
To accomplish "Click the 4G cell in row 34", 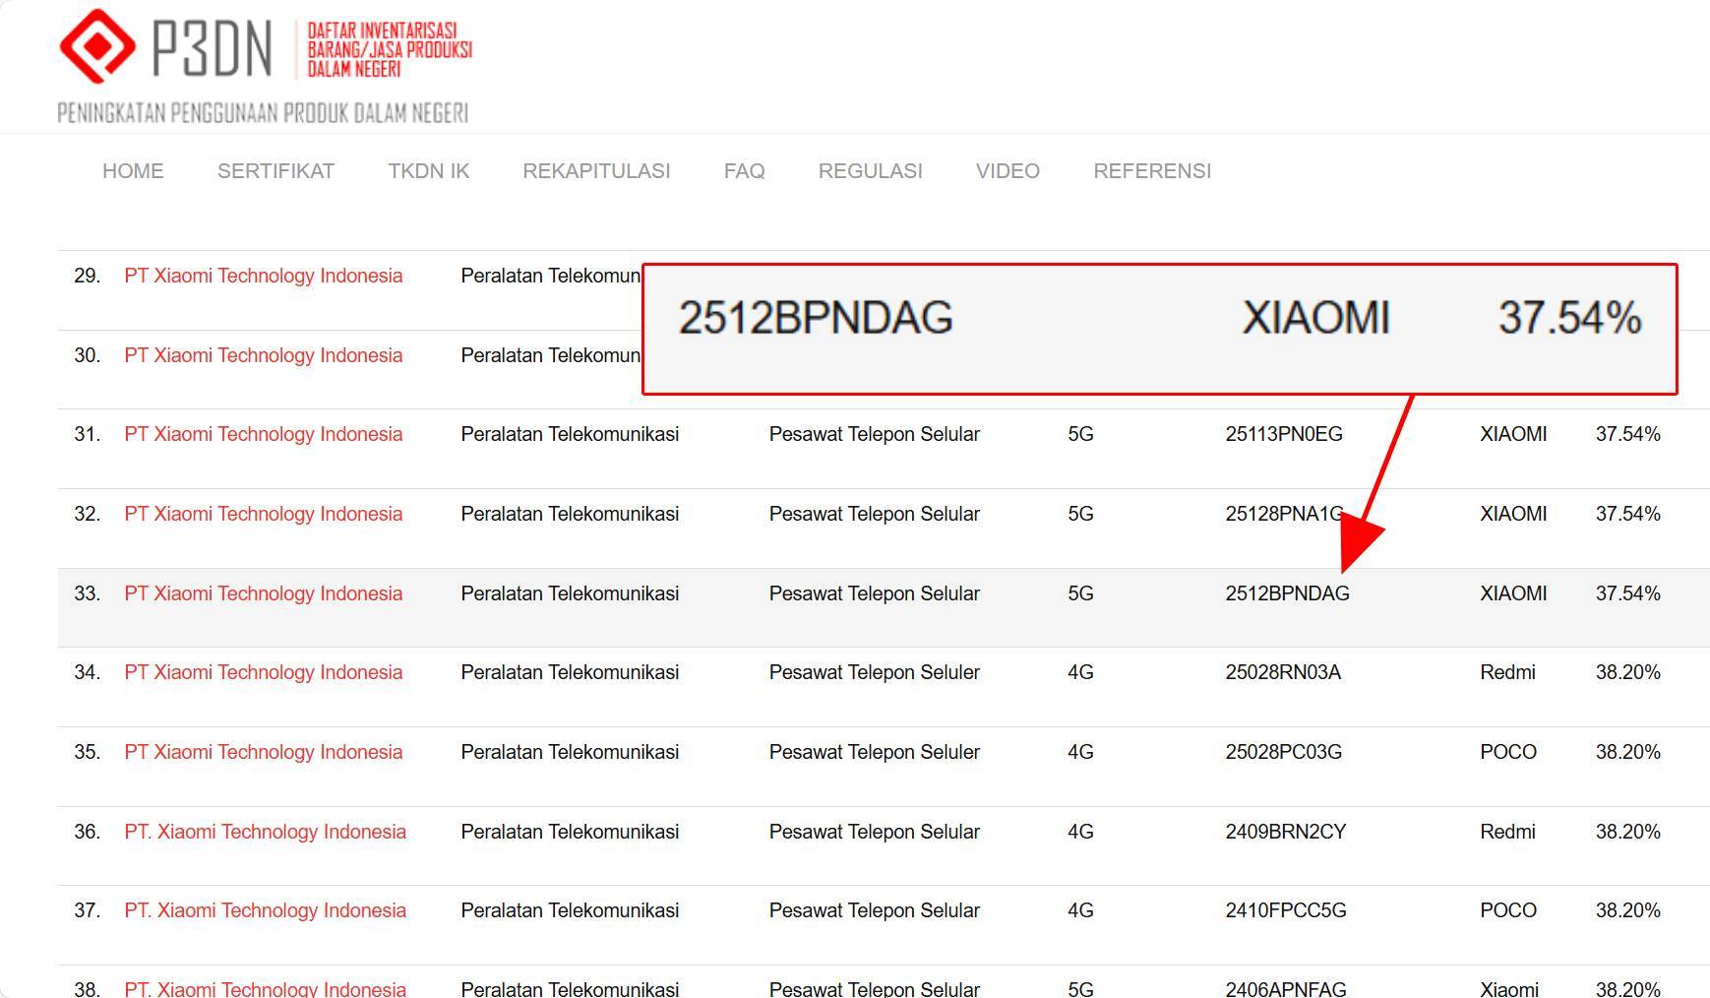I will click(x=1080, y=672).
